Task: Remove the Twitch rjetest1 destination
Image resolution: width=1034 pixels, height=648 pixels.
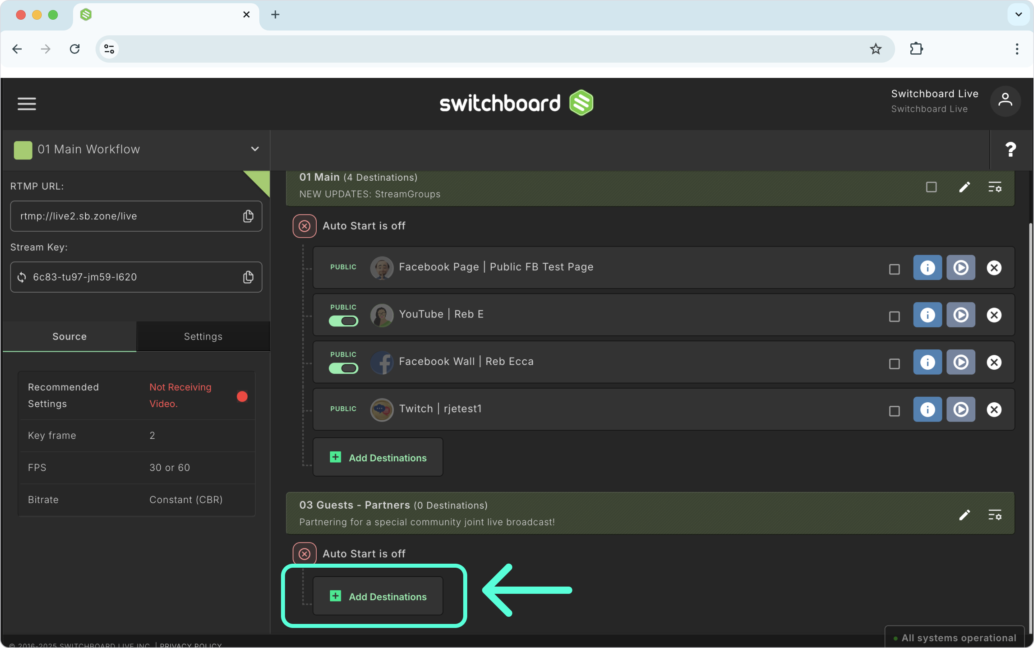Action: [x=994, y=409]
